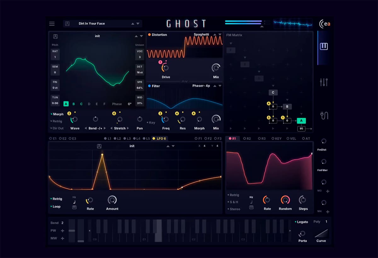Save the oscillator init wavetable

pyautogui.click(x=55, y=36)
